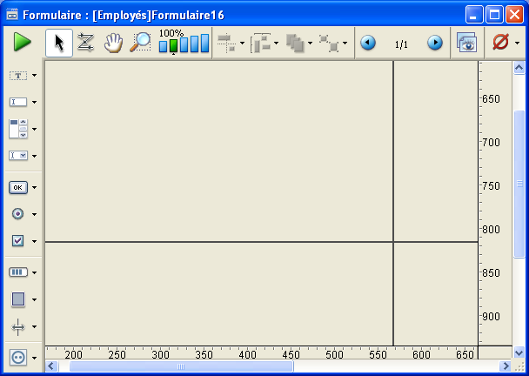Open dropdown next to red no-display icon
Viewport: 529px width, 376px height.
(518, 44)
